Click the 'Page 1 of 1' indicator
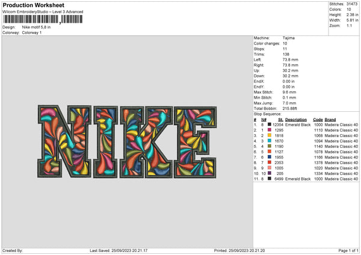This screenshot has width=361, height=255. pyautogui.click(x=348, y=250)
